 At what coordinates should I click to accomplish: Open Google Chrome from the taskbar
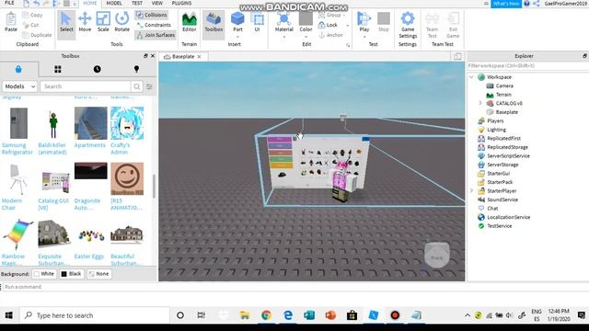(266, 315)
